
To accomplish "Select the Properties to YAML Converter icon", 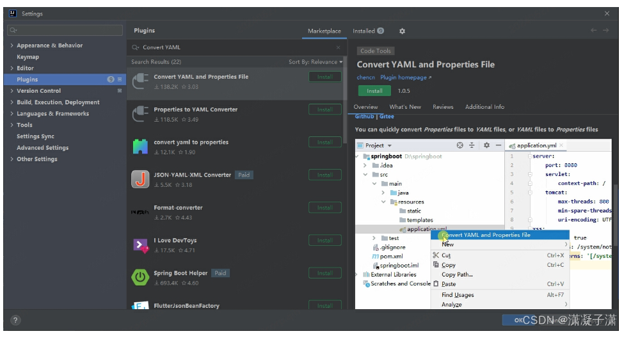I will tap(140, 114).
